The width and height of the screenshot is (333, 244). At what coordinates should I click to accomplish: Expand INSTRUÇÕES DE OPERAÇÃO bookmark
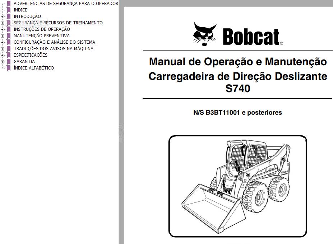point(2,29)
